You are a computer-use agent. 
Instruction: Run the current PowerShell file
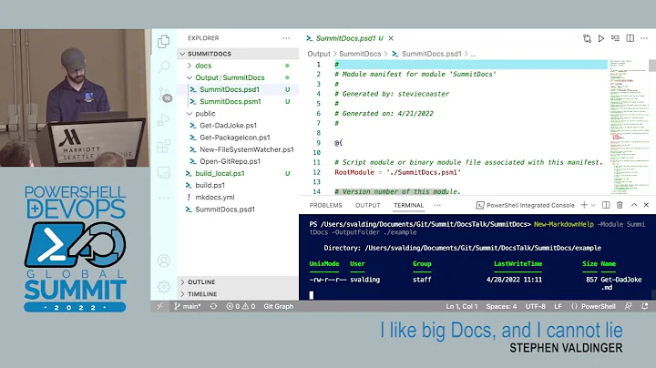point(601,38)
